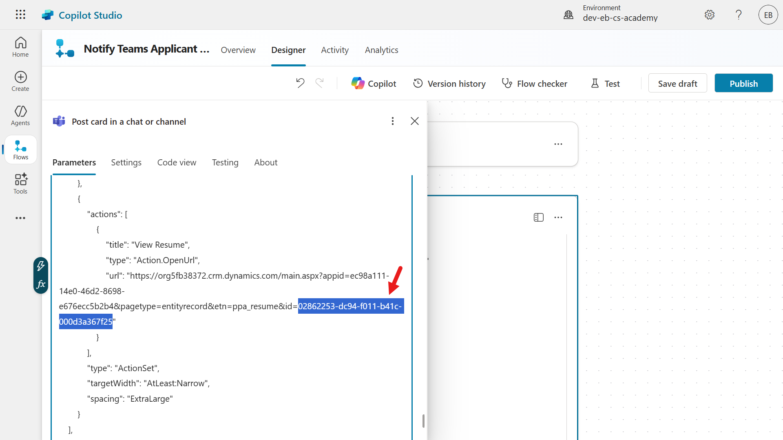The image size is (783, 440).
Task: Open ellipsis menu on top flow card
Action: pos(558,144)
